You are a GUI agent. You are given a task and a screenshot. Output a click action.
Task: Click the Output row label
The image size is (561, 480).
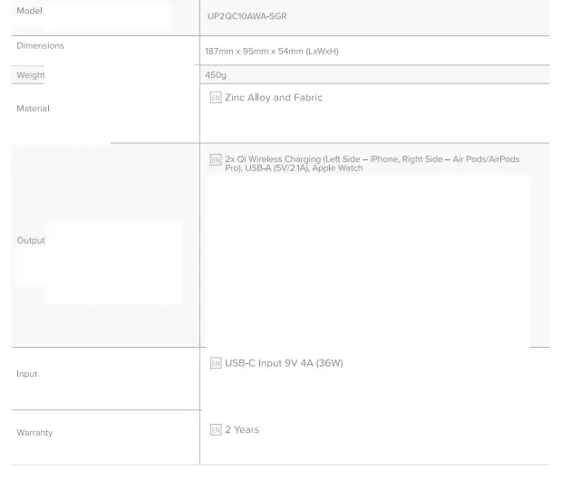coord(30,241)
